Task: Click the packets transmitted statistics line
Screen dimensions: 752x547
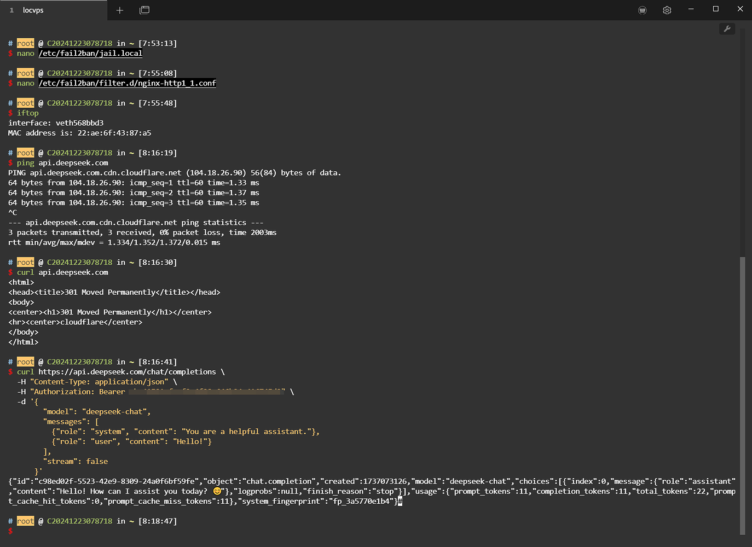Action: coord(142,232)
